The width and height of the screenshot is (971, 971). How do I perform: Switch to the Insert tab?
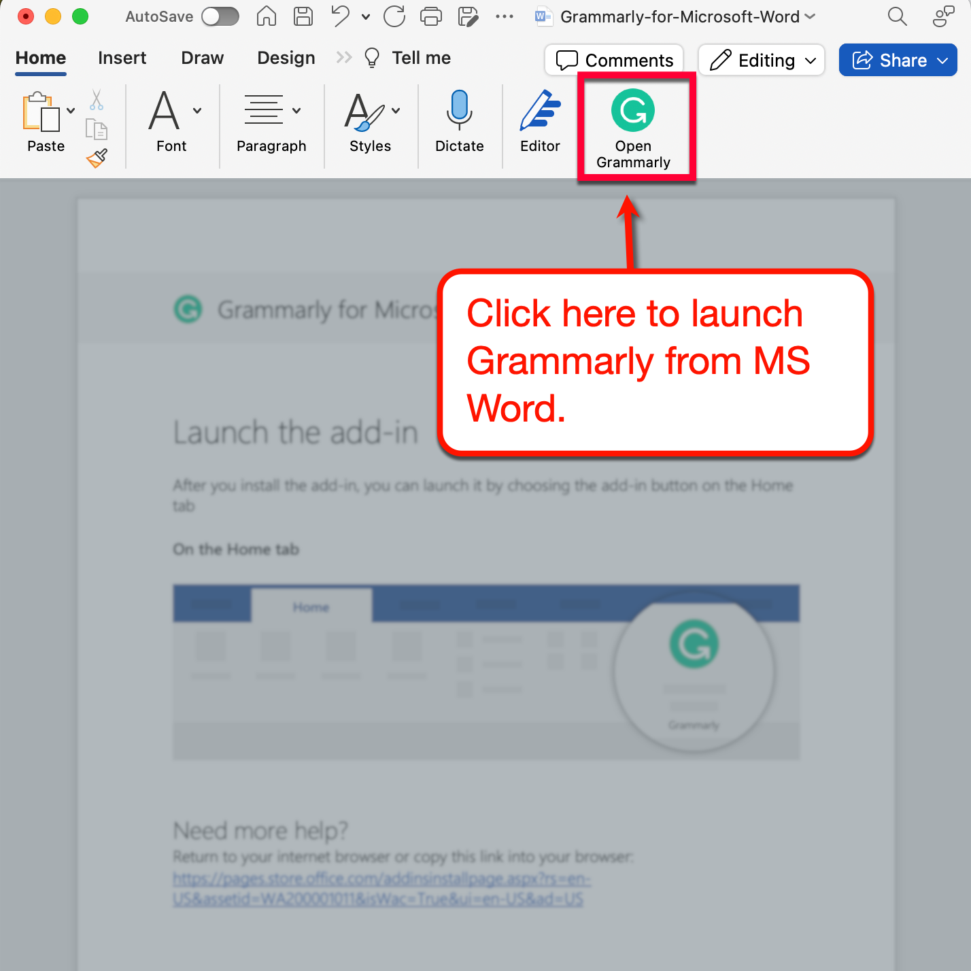[122, 58]
